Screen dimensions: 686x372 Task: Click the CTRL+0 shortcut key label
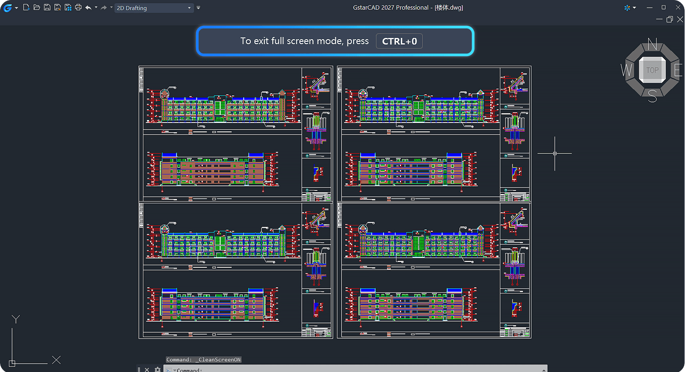[x=399, y=41]
